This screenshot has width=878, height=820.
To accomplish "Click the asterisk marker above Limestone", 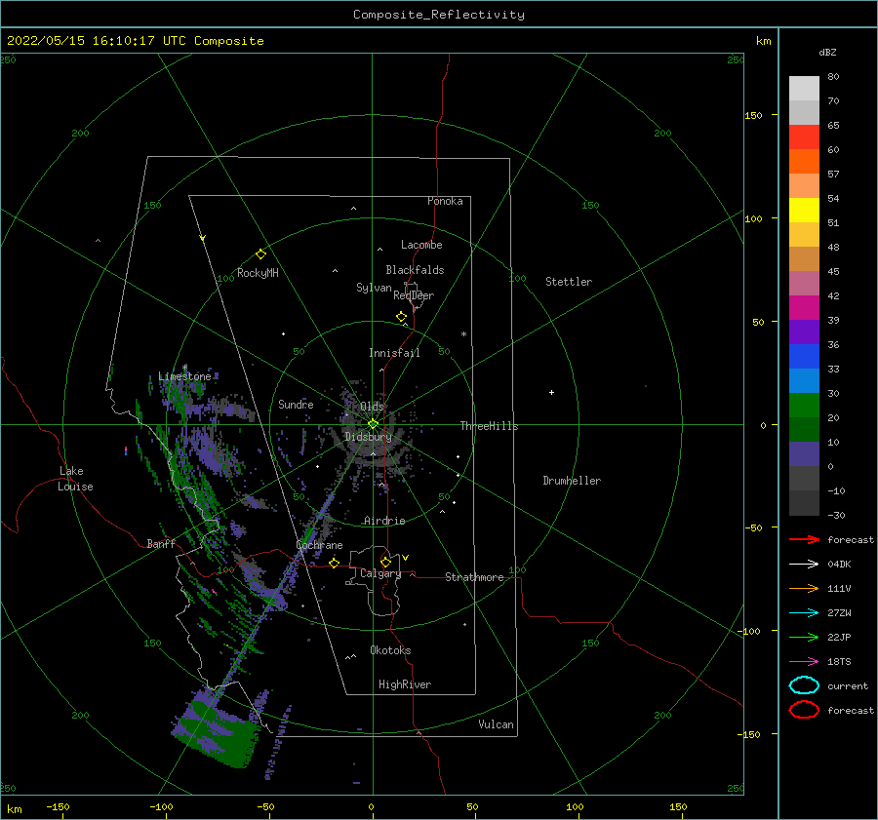I will pyautogui.click(x=184, y=368).
